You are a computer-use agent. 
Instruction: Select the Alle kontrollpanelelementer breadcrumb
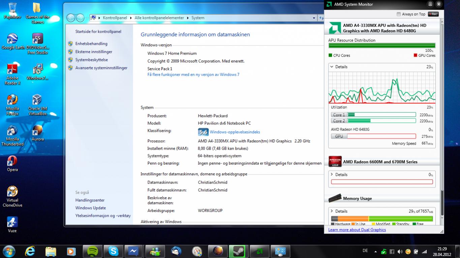159,18
